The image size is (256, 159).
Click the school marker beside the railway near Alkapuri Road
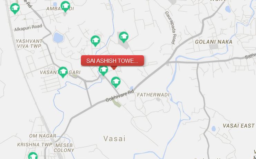point(15,8)
